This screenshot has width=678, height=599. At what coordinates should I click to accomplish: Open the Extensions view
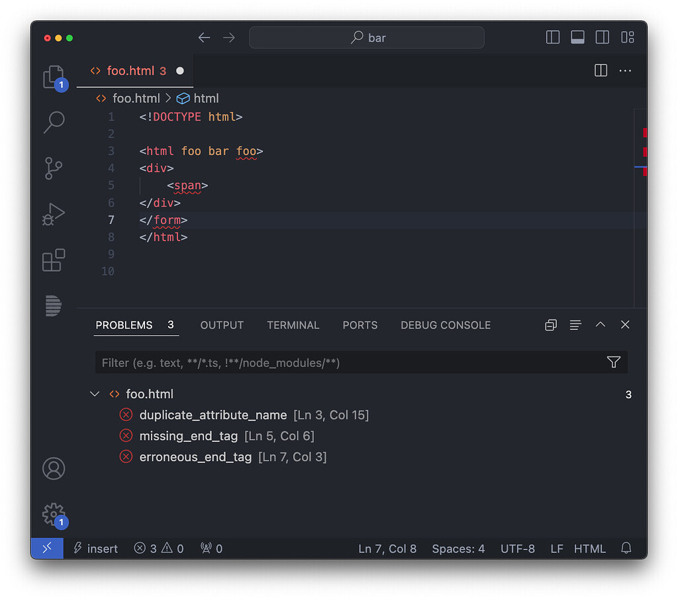coord(53,260)
